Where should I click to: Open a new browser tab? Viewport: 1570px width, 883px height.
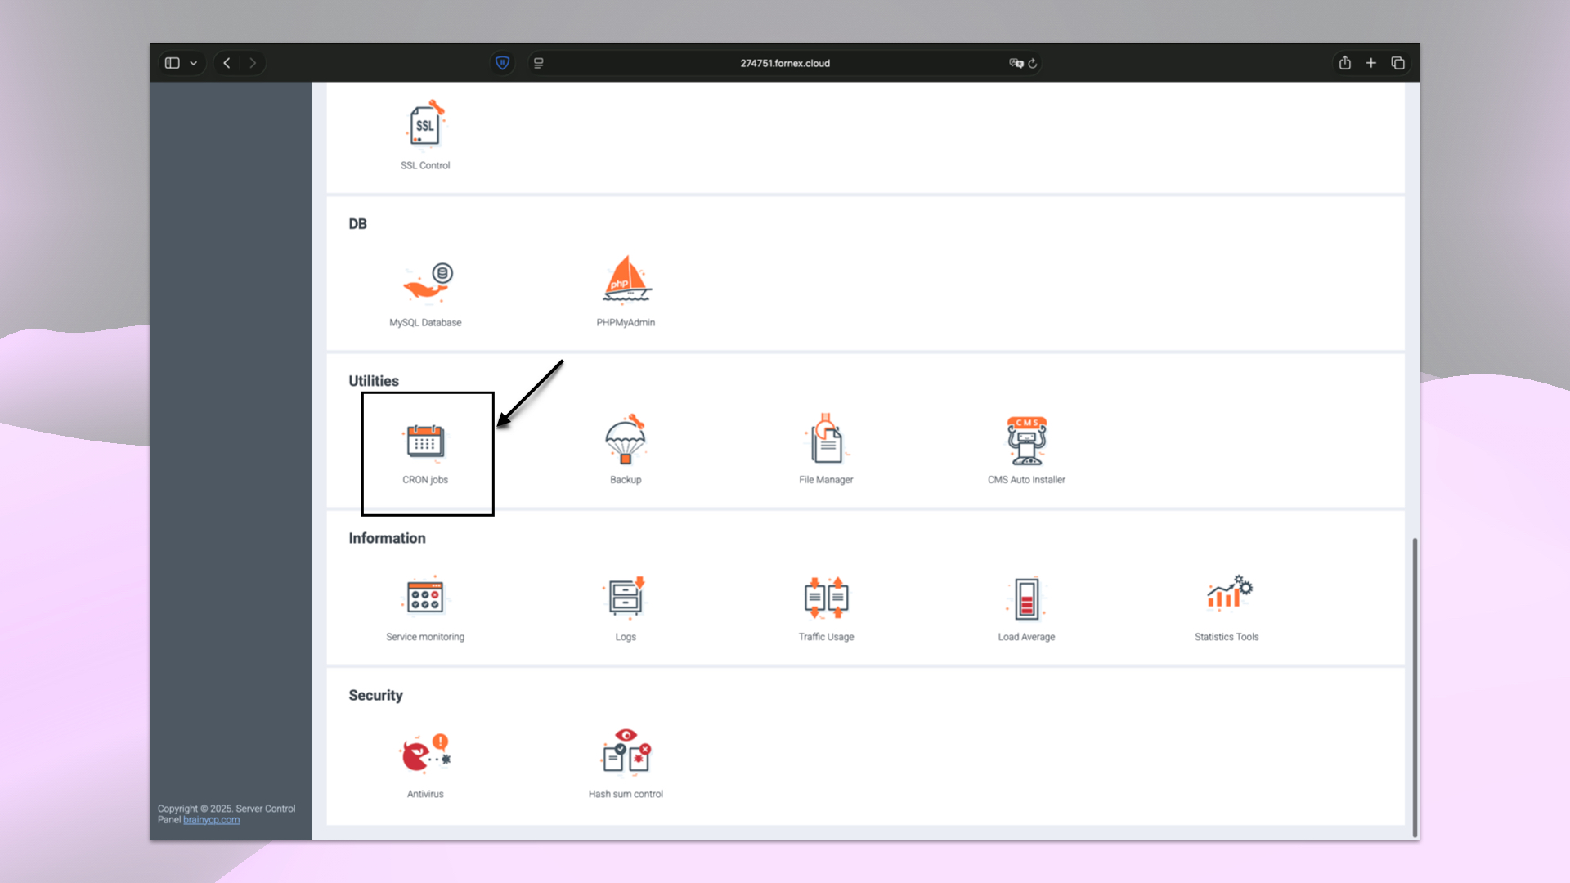tap(1371, 63)
